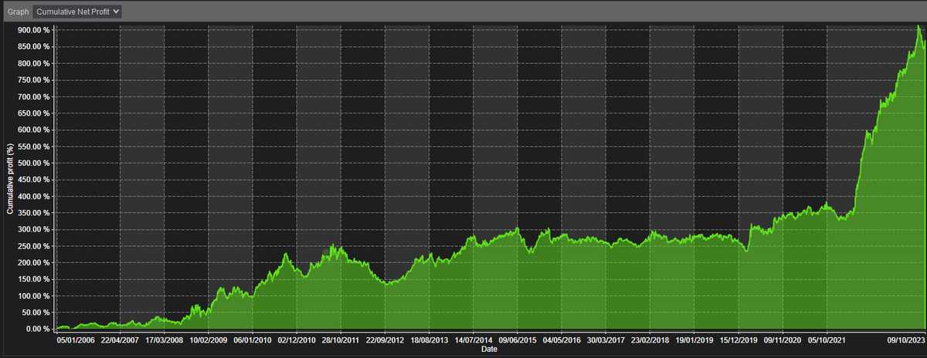Click the 550.00 % y-axis label
Image resolution: width=927 pixels, height=358 pixels.
pyautogui.click(x=34, y=147)
